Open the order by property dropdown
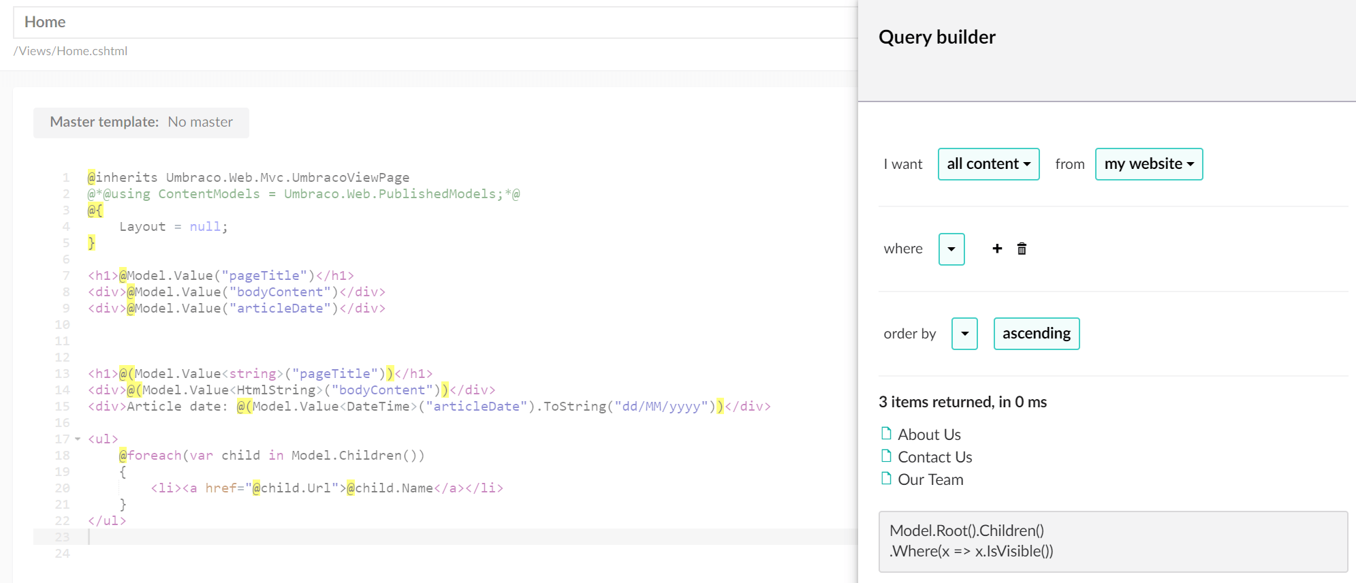 click(x=964, y=334)
